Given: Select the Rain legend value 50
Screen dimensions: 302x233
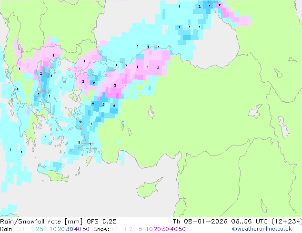Looking at the screenshot, I should [86, 229].
